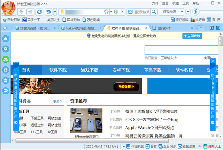The width and height of the screenshot is (223, 150).
Task: Open the 帮助 menu
Action: coord(196,3)
